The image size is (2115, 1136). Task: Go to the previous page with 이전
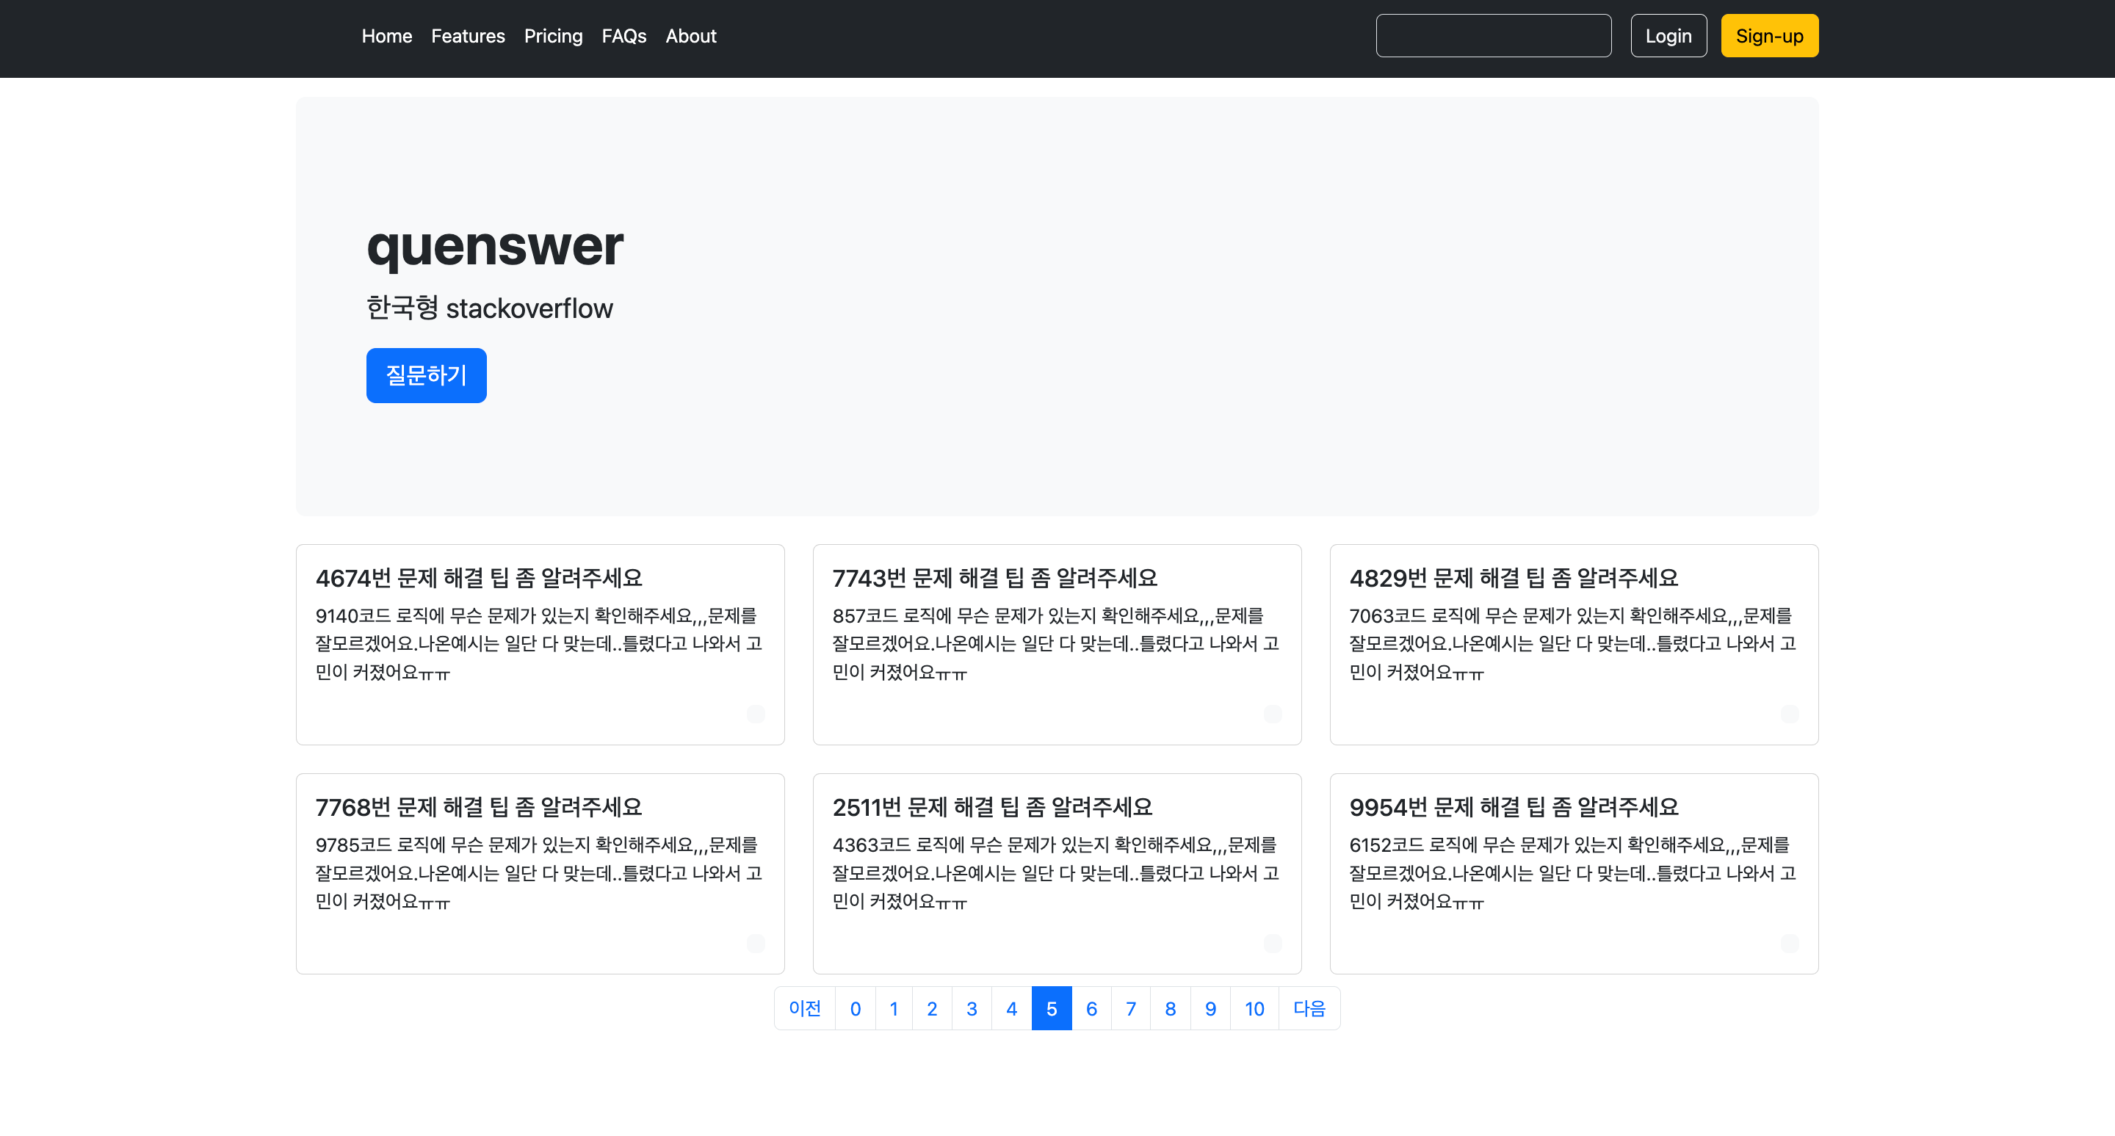[805, 1008]
